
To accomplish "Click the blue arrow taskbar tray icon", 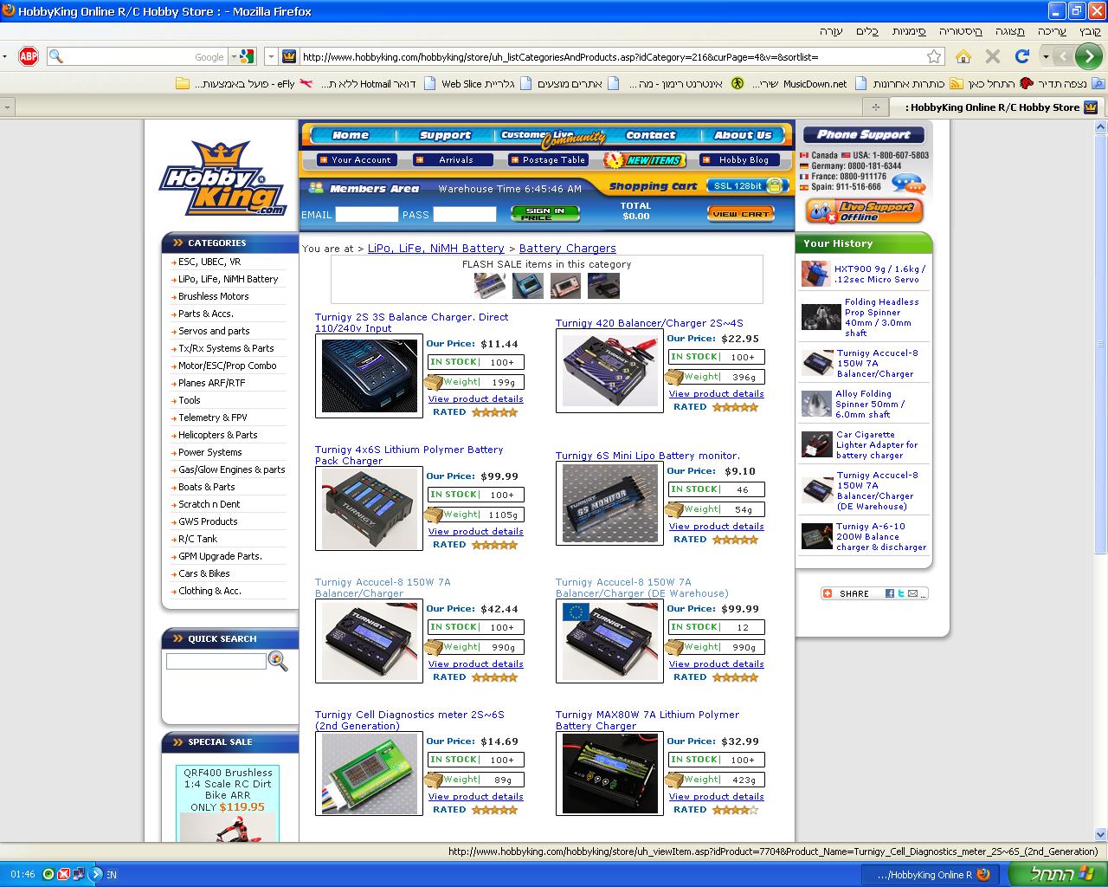I will pyautogui.click(x=96, y=874).
